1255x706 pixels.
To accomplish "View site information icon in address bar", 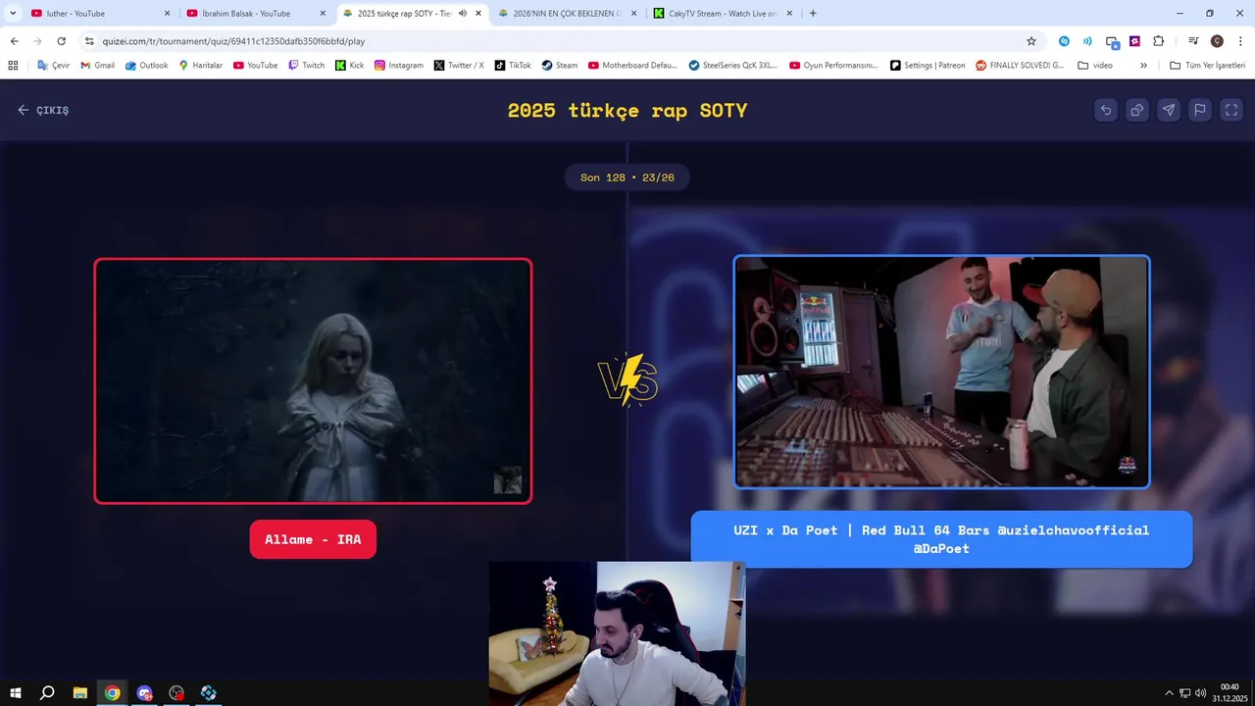I will pos(89,41).
